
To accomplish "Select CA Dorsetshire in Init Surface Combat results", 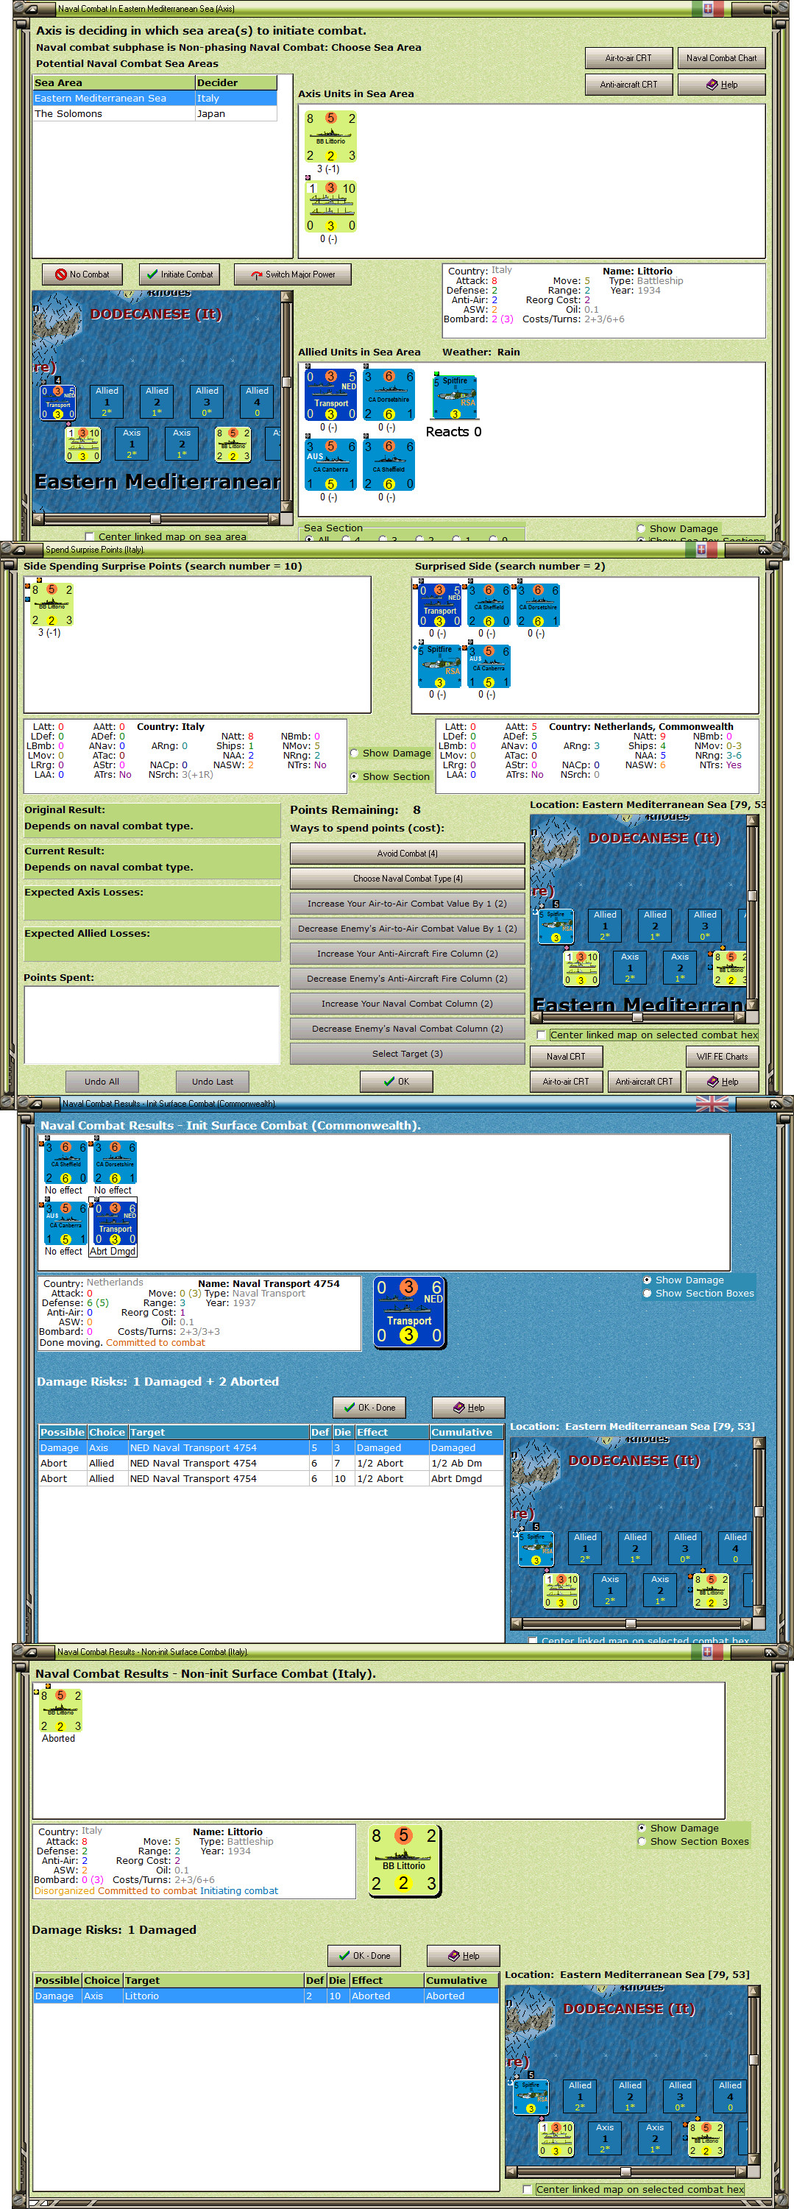I will tap(115, 1162).
